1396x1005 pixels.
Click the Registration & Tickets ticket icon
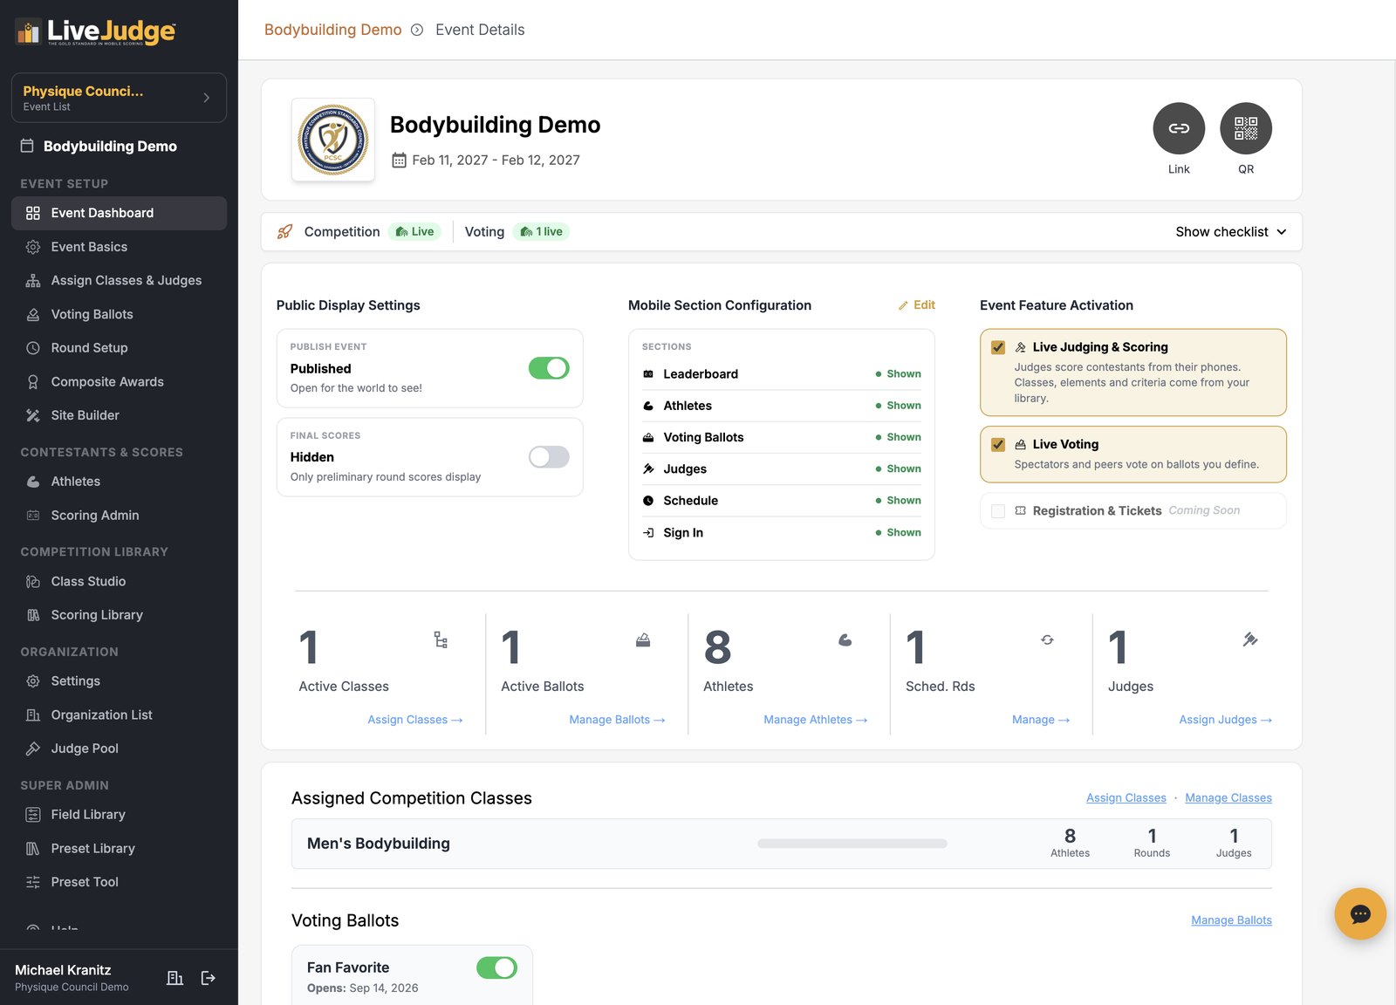pos(1021,510)
